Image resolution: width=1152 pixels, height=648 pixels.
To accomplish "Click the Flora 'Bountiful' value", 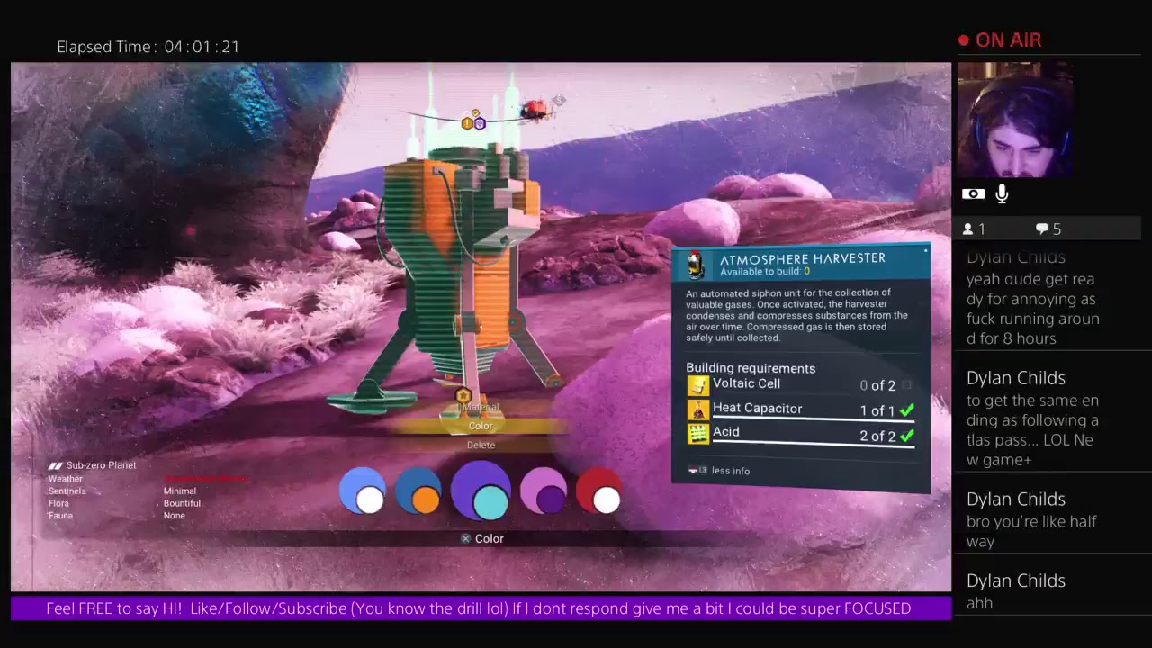I will point(182,503).
